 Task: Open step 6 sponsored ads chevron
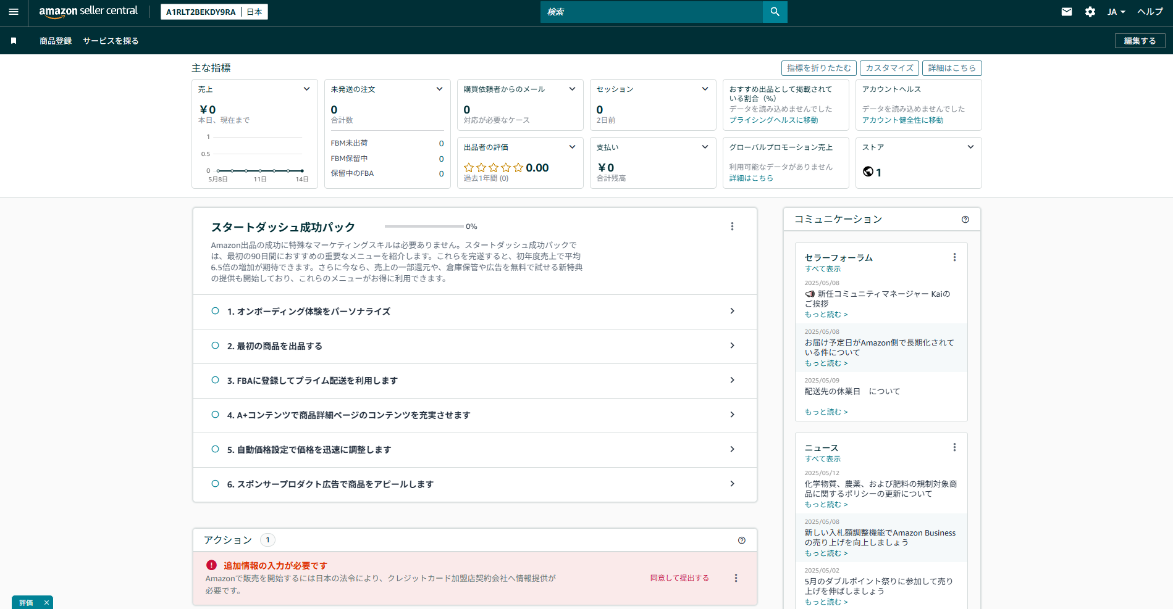(732, 484)
